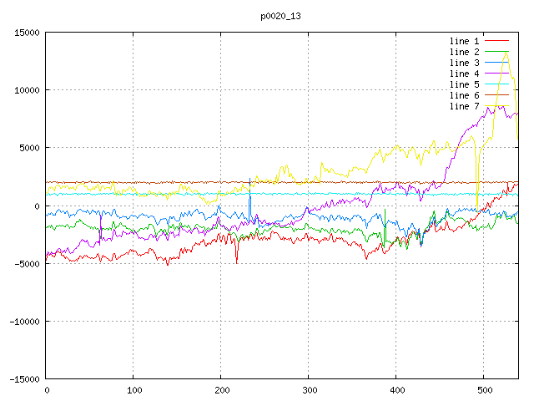Screen dimensions: 534x401
Task: Select the 'line 7' legend label
Action: pyautogui.click(x=464, y=106)
